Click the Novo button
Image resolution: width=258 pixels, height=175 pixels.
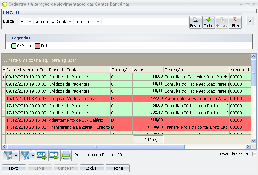(x=14, y=168)
